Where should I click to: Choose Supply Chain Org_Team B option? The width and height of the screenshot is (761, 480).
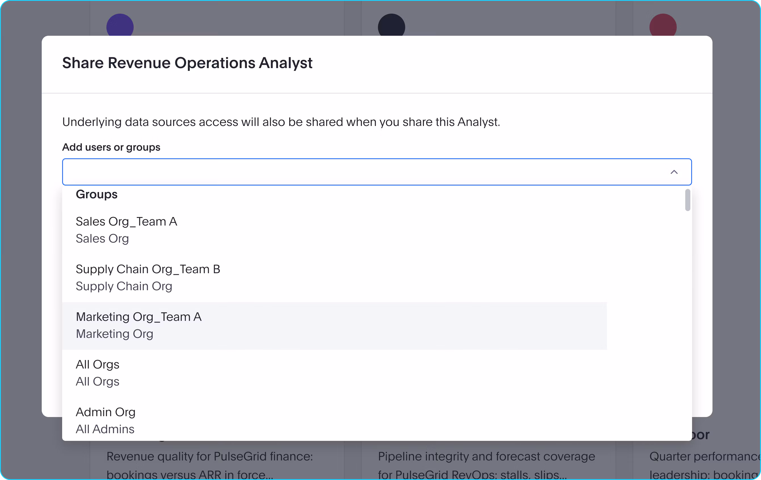(334, 278)
